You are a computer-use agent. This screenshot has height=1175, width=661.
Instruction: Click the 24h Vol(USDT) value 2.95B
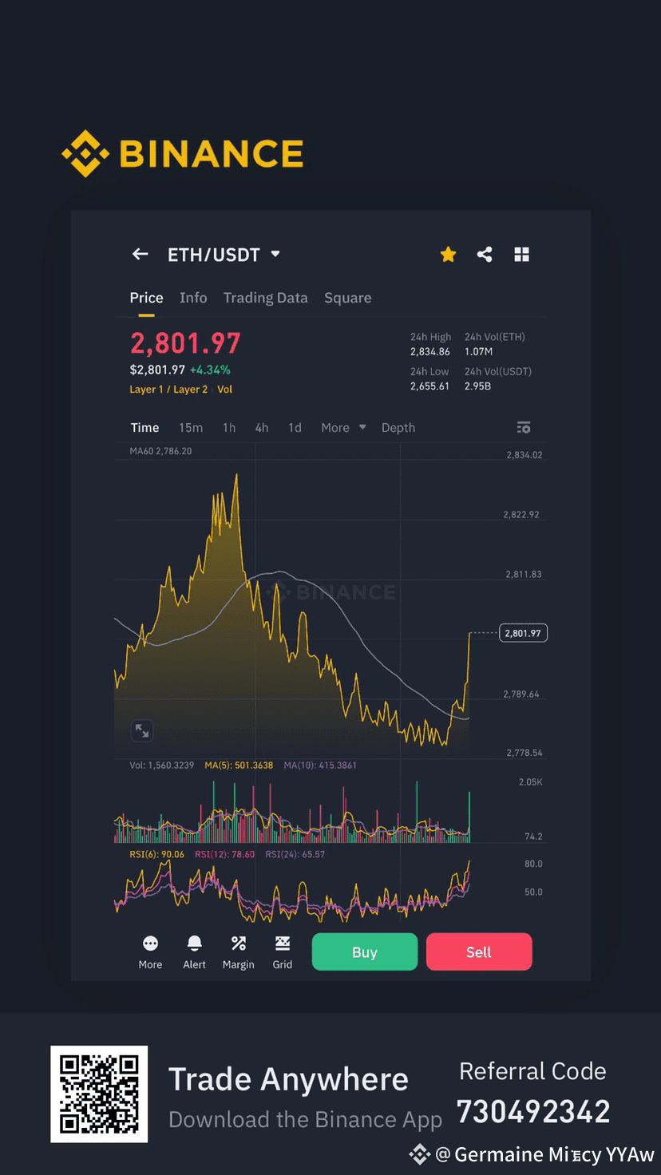point(477,386)
